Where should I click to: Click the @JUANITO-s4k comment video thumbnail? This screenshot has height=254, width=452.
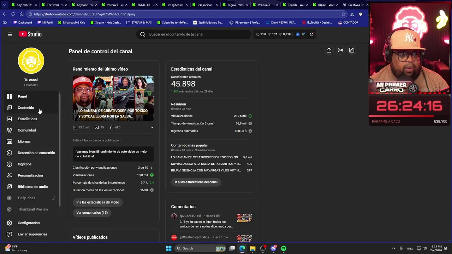point(244,218)
